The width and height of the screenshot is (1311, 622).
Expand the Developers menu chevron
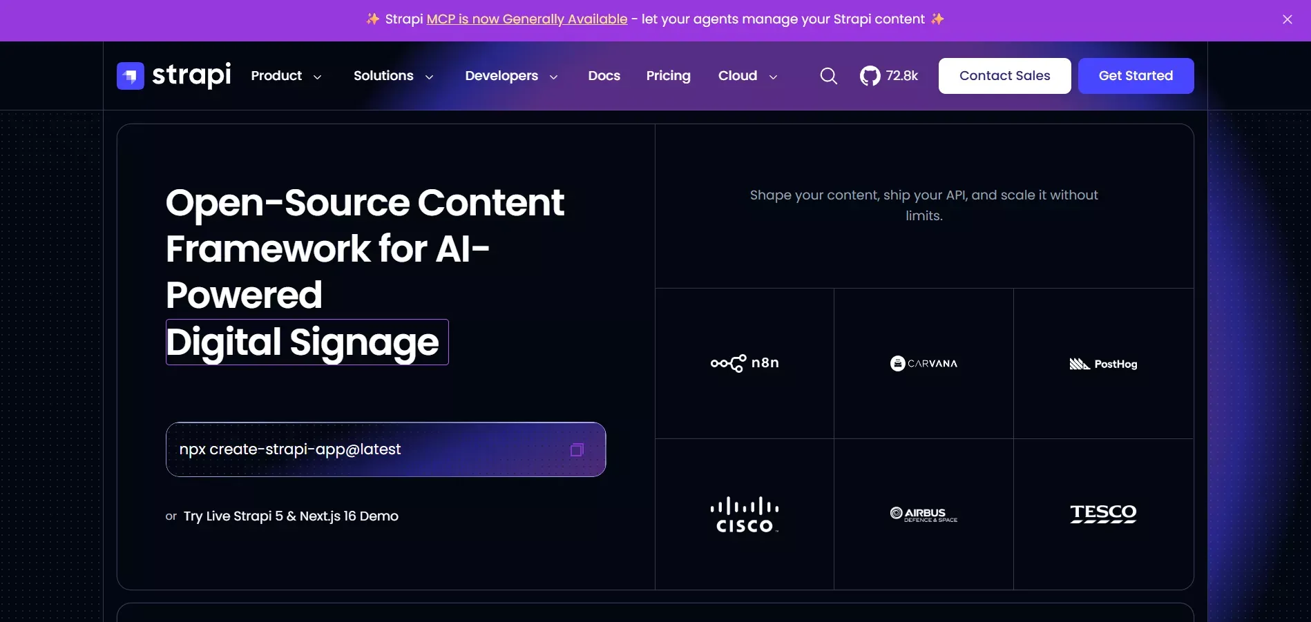tap(553, 77)
